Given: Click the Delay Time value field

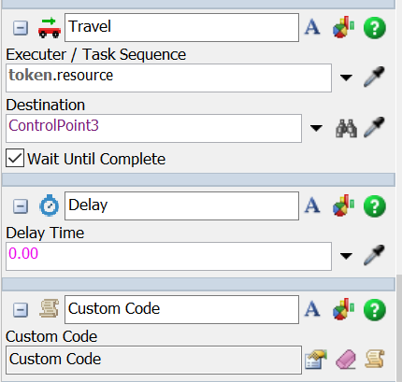Looking at the screenshot, I should click(168, 256).
